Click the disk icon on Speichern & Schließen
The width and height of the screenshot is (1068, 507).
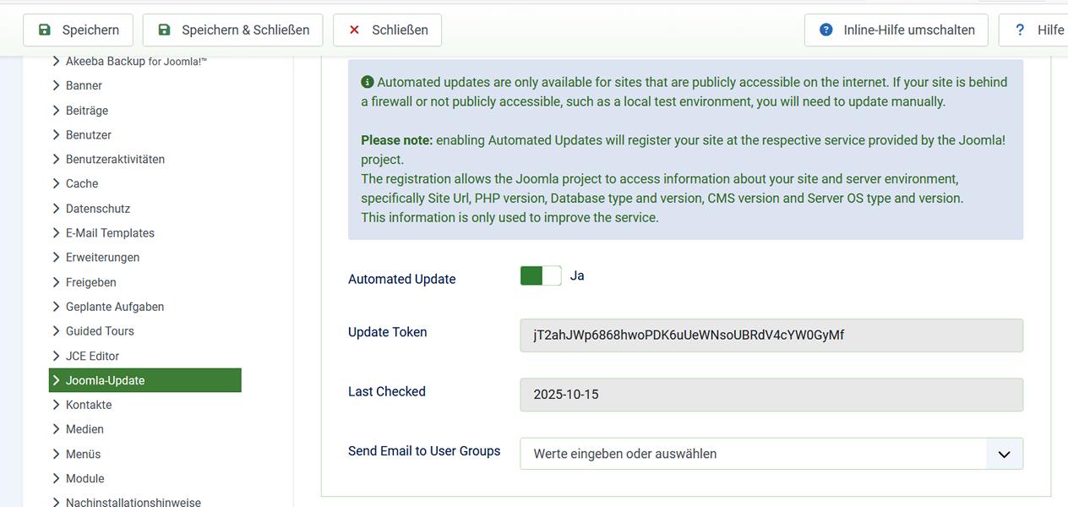tap(164, 29)
